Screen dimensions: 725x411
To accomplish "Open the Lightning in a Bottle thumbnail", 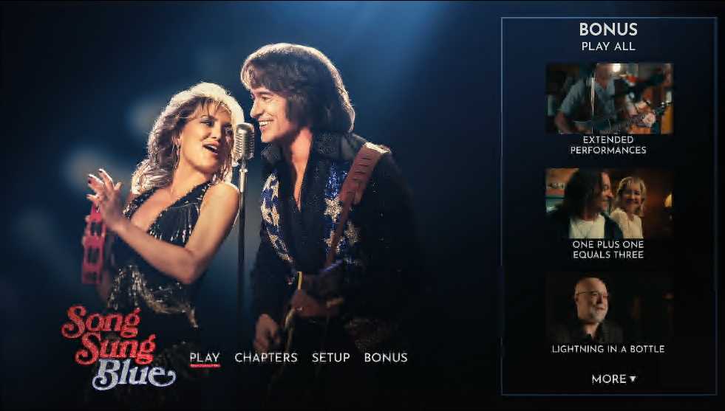I will coord(609,308).
